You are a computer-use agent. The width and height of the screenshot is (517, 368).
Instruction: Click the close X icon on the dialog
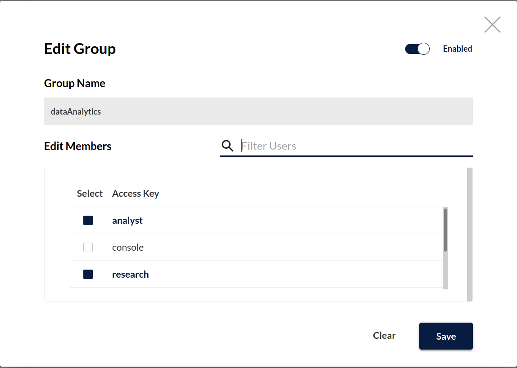492,25
